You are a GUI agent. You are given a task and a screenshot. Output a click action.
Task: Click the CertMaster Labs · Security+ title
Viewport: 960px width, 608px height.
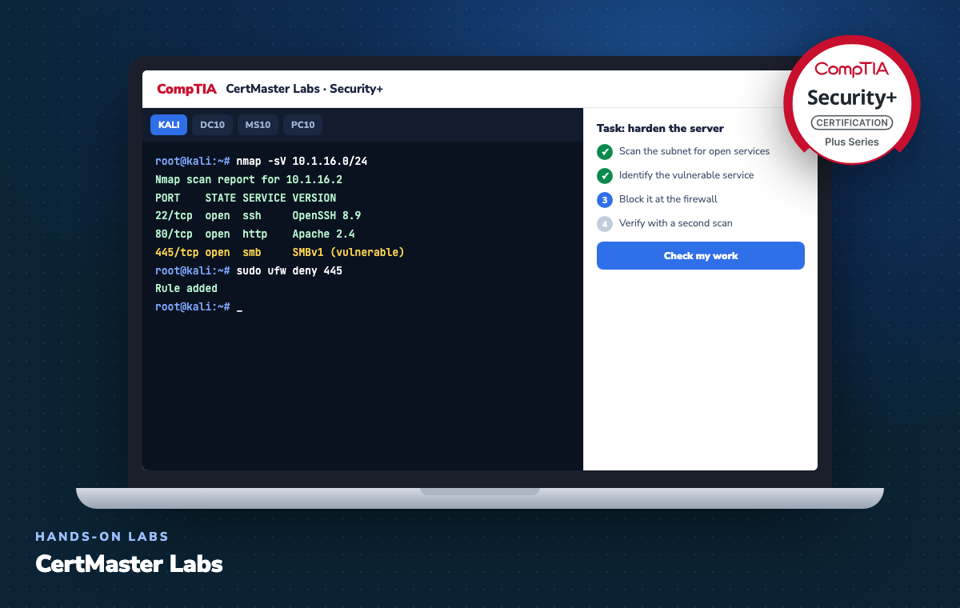click(x=305, y=89)
